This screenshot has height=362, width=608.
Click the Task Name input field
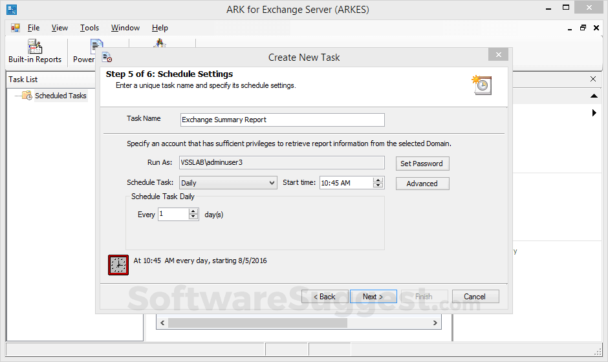(282, 120)
